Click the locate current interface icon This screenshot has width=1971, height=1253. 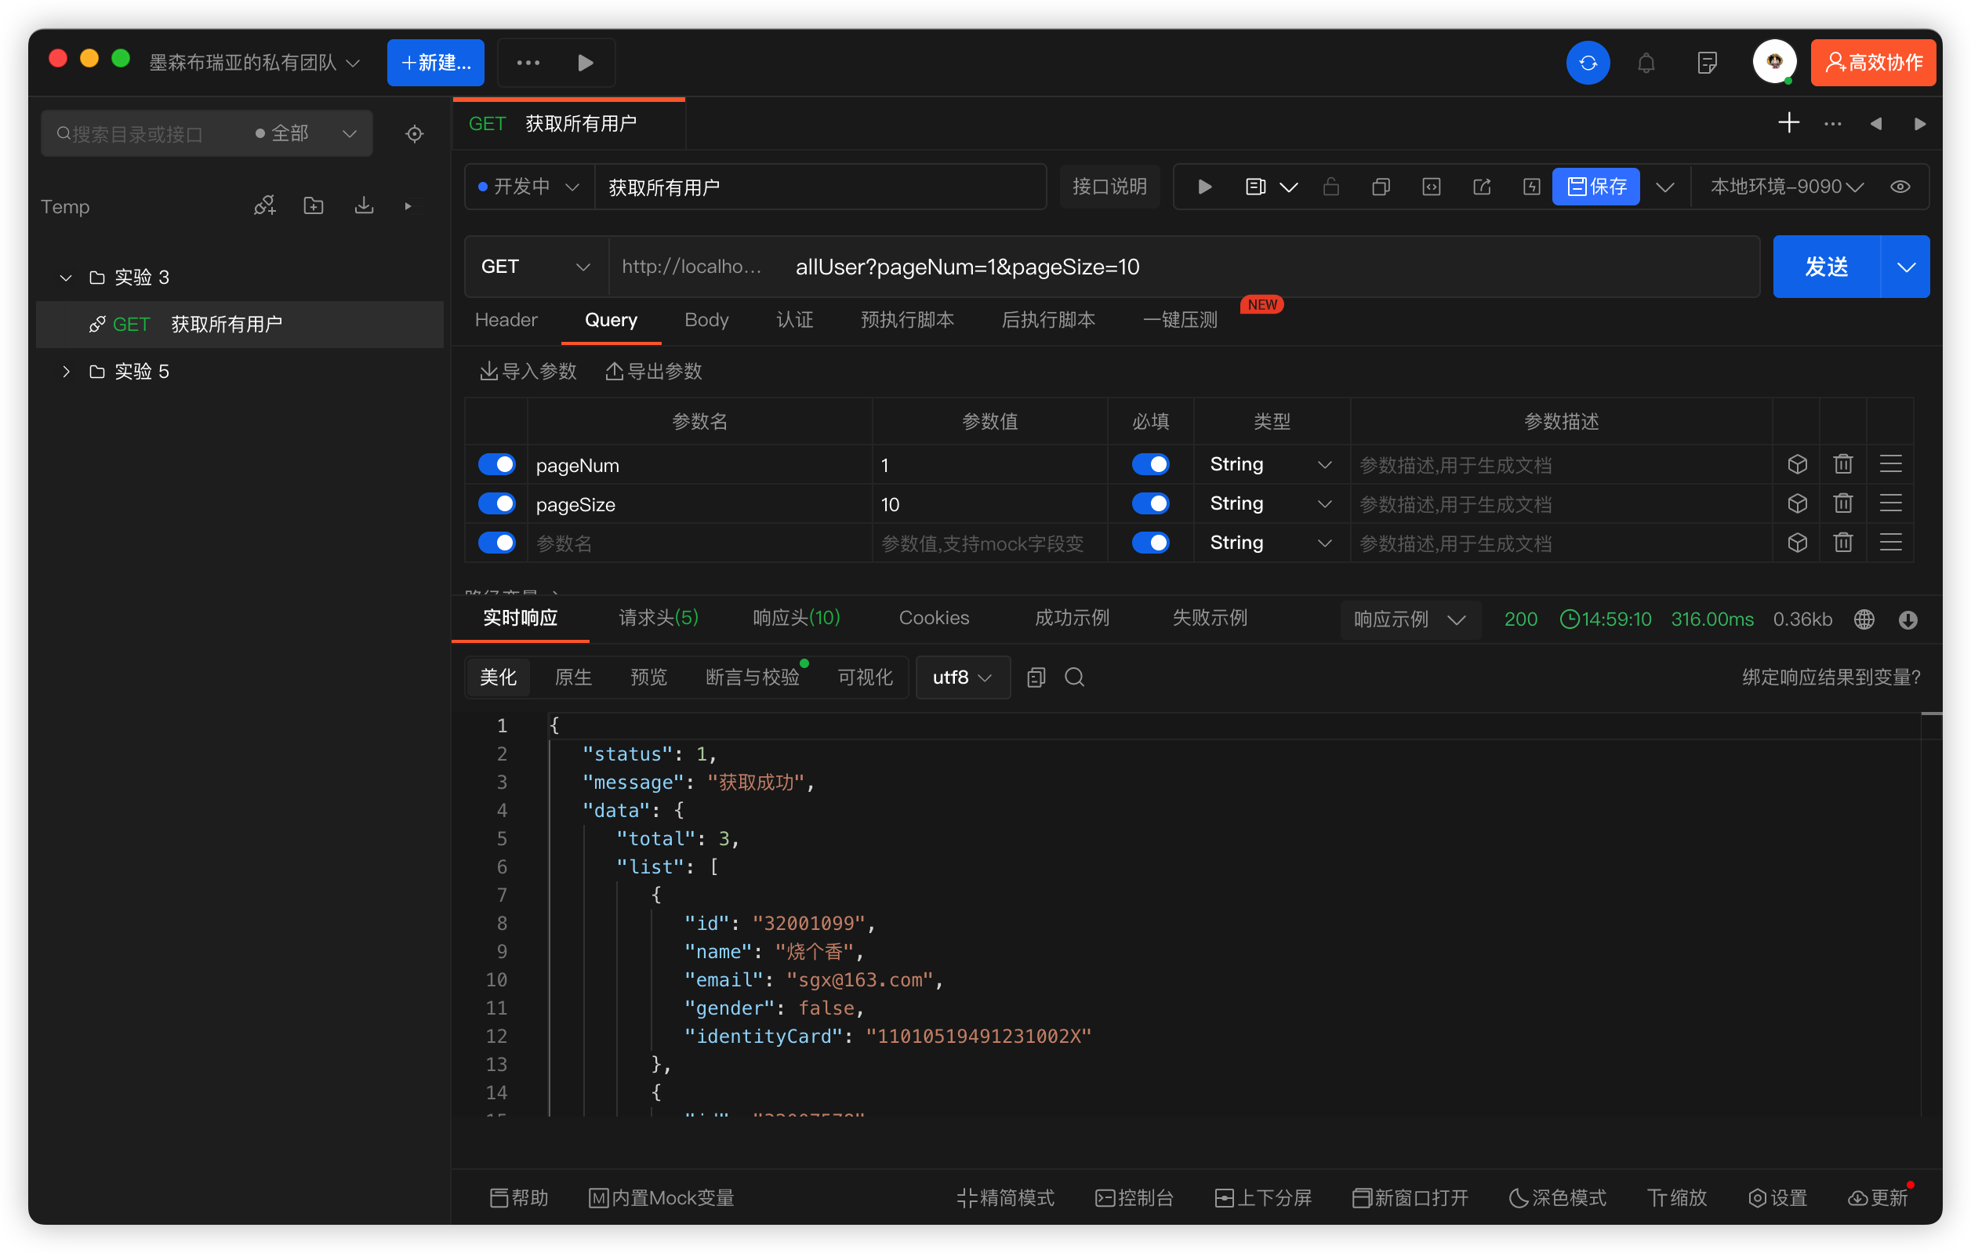point(414,133)
